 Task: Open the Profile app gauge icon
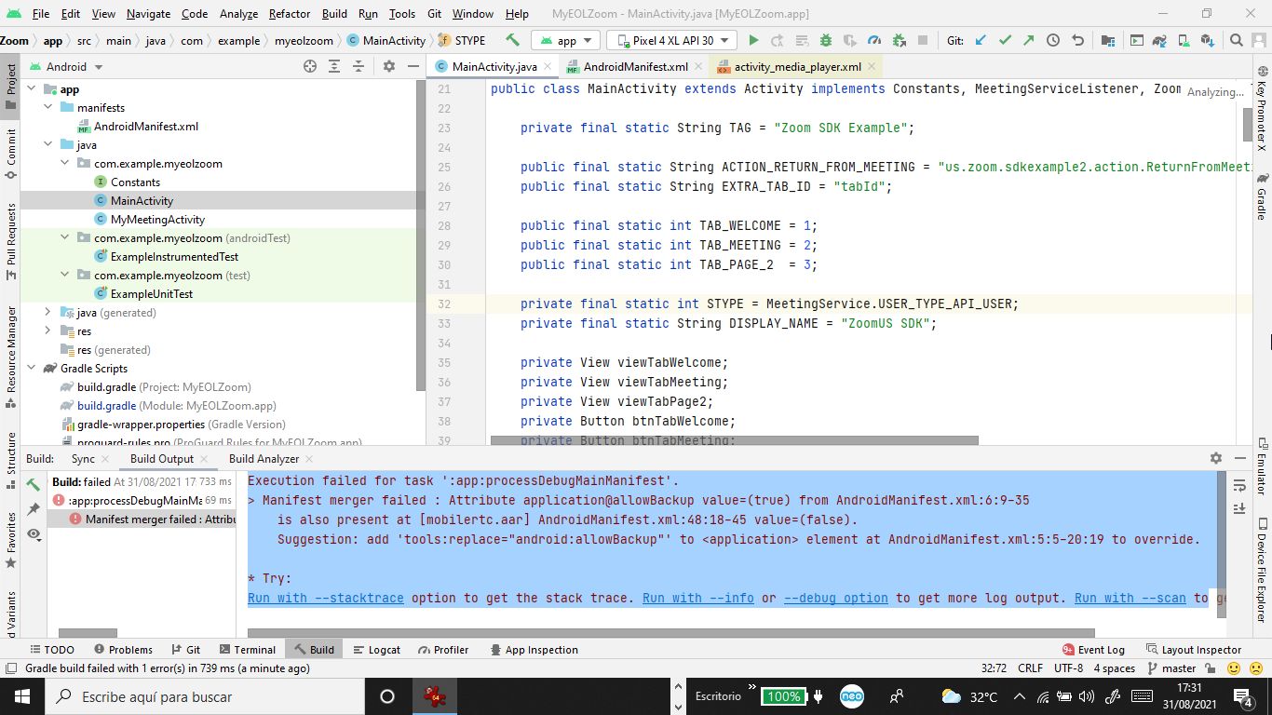coord(873,40)
